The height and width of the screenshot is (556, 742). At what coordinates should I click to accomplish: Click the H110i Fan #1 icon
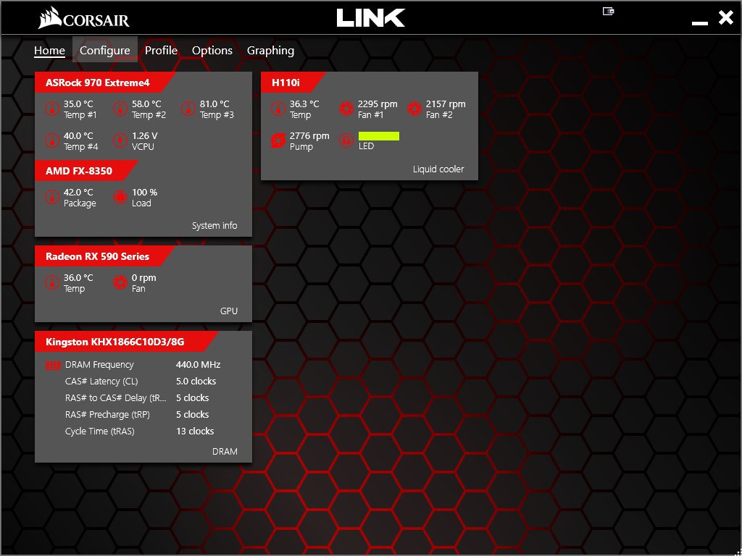[346, 109]
